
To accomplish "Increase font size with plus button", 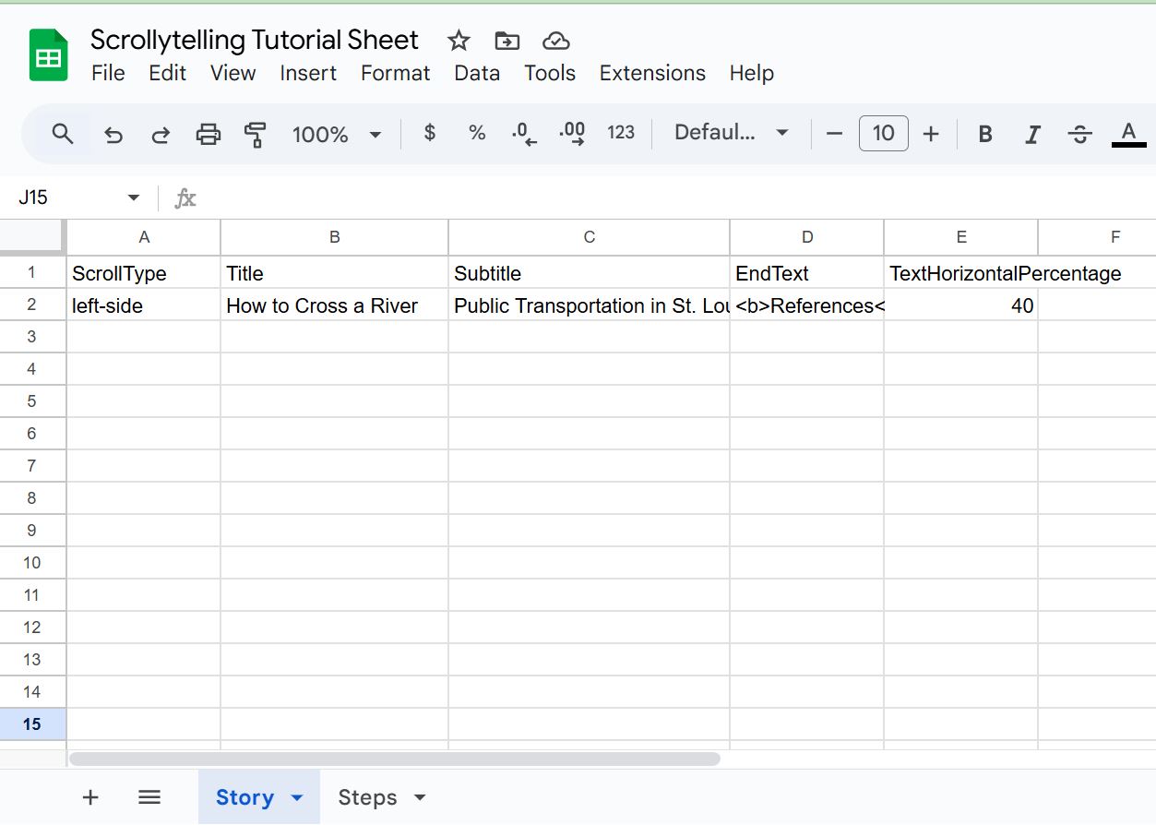I will 931,135.
